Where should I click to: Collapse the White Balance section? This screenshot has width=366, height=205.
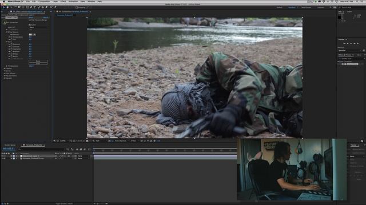click(x=7, y=32)
